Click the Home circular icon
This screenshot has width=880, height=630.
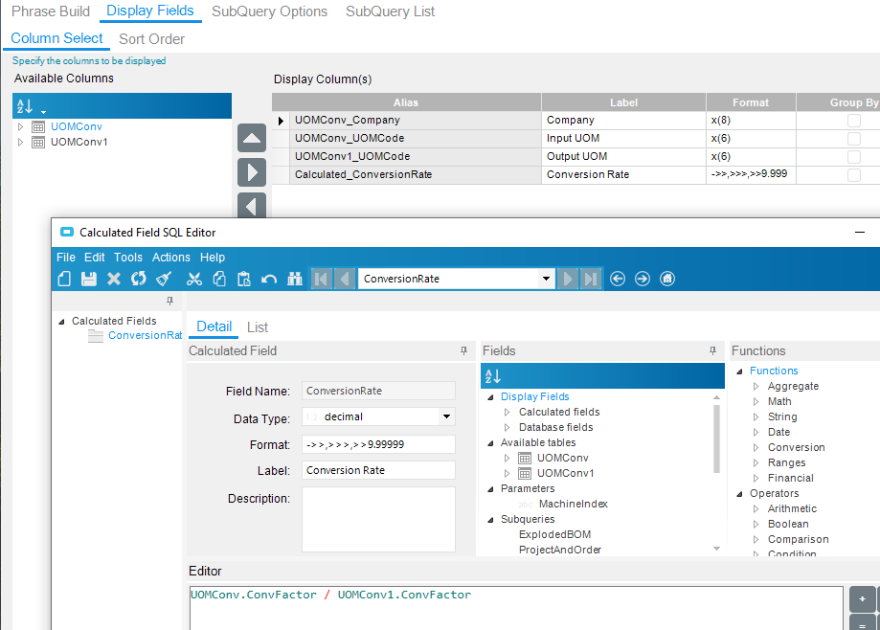point(667,279)
